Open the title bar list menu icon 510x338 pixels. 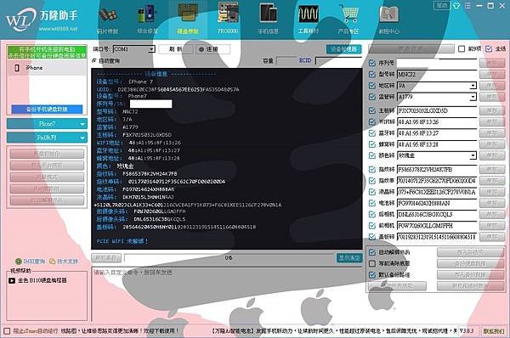point(467,6)
